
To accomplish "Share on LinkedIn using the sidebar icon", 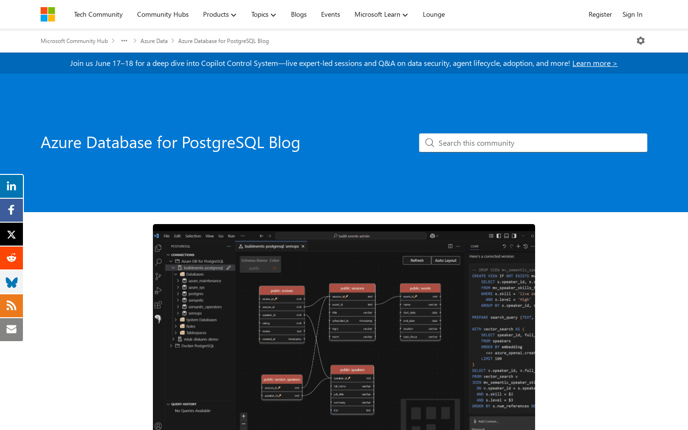I will tap(11, 186).
